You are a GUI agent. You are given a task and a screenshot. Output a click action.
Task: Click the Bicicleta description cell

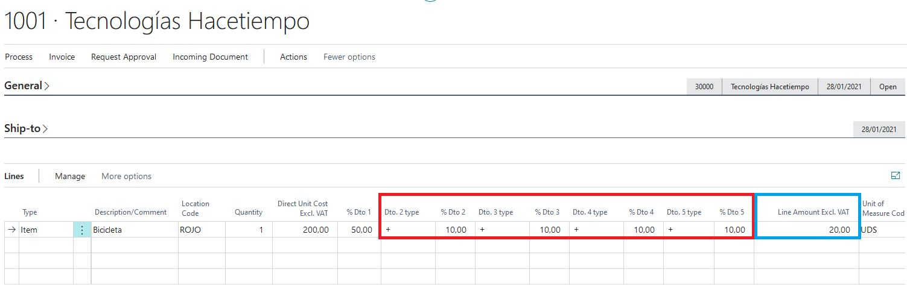pyautogui.click(x=134, y=230)
